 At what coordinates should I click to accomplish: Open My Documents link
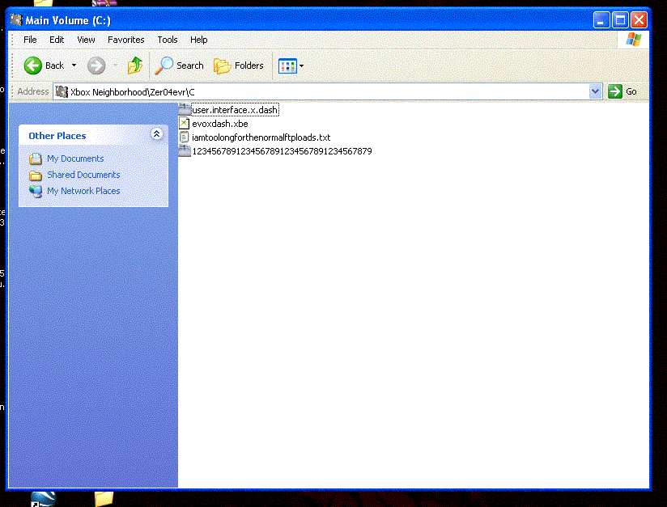[75, 158]
